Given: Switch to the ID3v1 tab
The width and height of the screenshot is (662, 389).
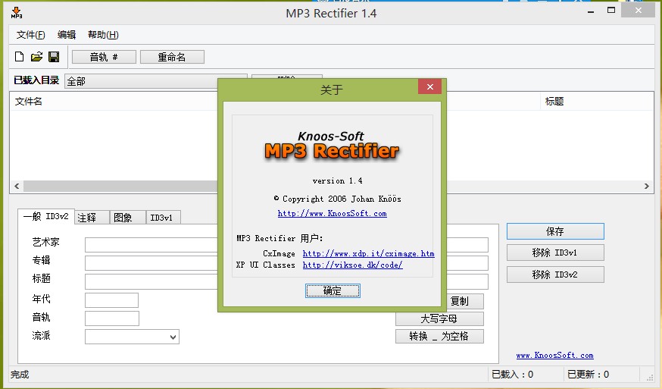Looking at the screenshot, I should click(163, 218).
